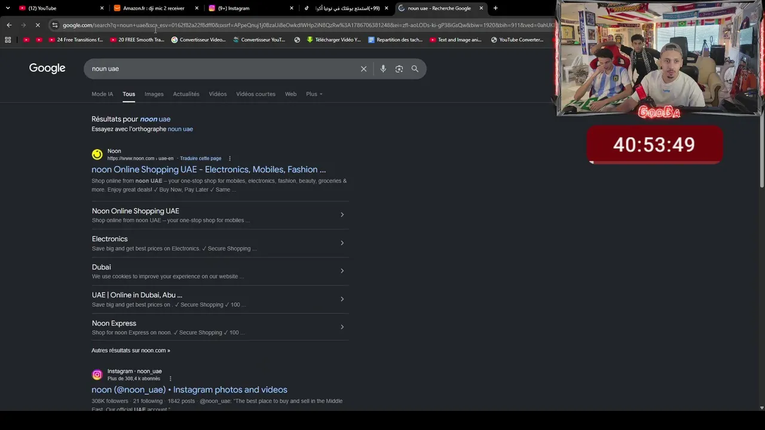Click the Instagram result favicon
Viewport: 765px width, 430px height.
tap(97, 375)
